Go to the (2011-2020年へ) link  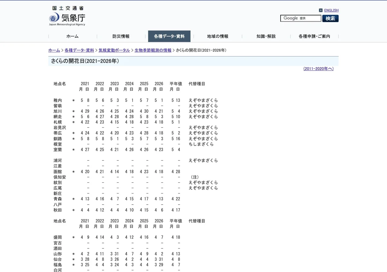[318, 69]
